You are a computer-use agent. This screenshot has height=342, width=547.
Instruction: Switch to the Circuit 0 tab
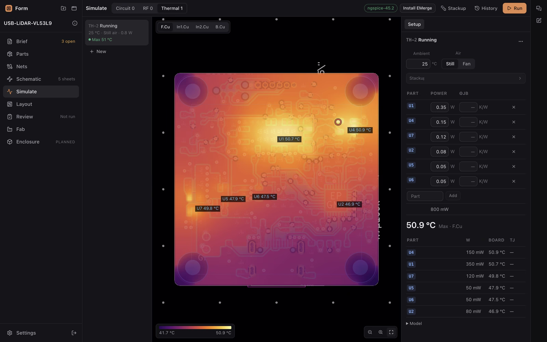click(125, 8)
